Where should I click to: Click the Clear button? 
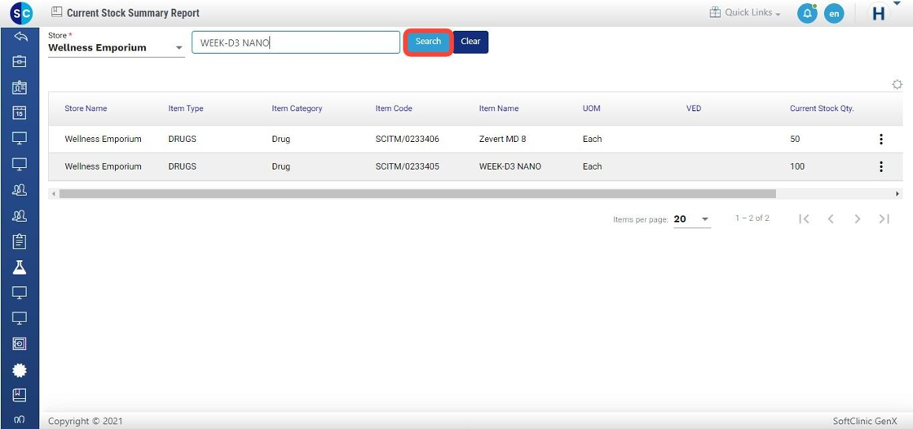[x=470, y=42]
